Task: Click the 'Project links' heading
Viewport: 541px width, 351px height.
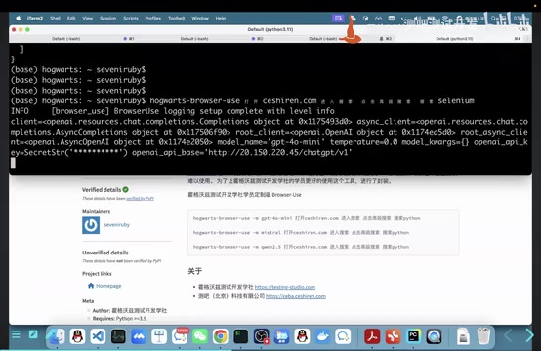Action: point(97,274)
